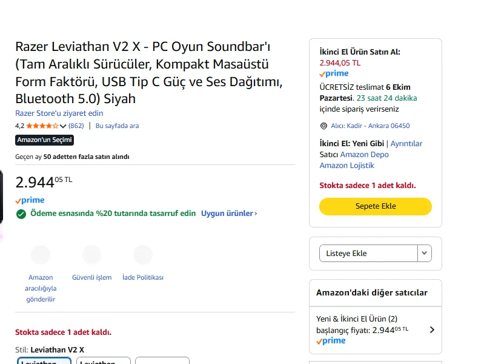Screen dimensions: 504x364
Task: Visit the Razer Store link
Action: click(x=59, y=113)
